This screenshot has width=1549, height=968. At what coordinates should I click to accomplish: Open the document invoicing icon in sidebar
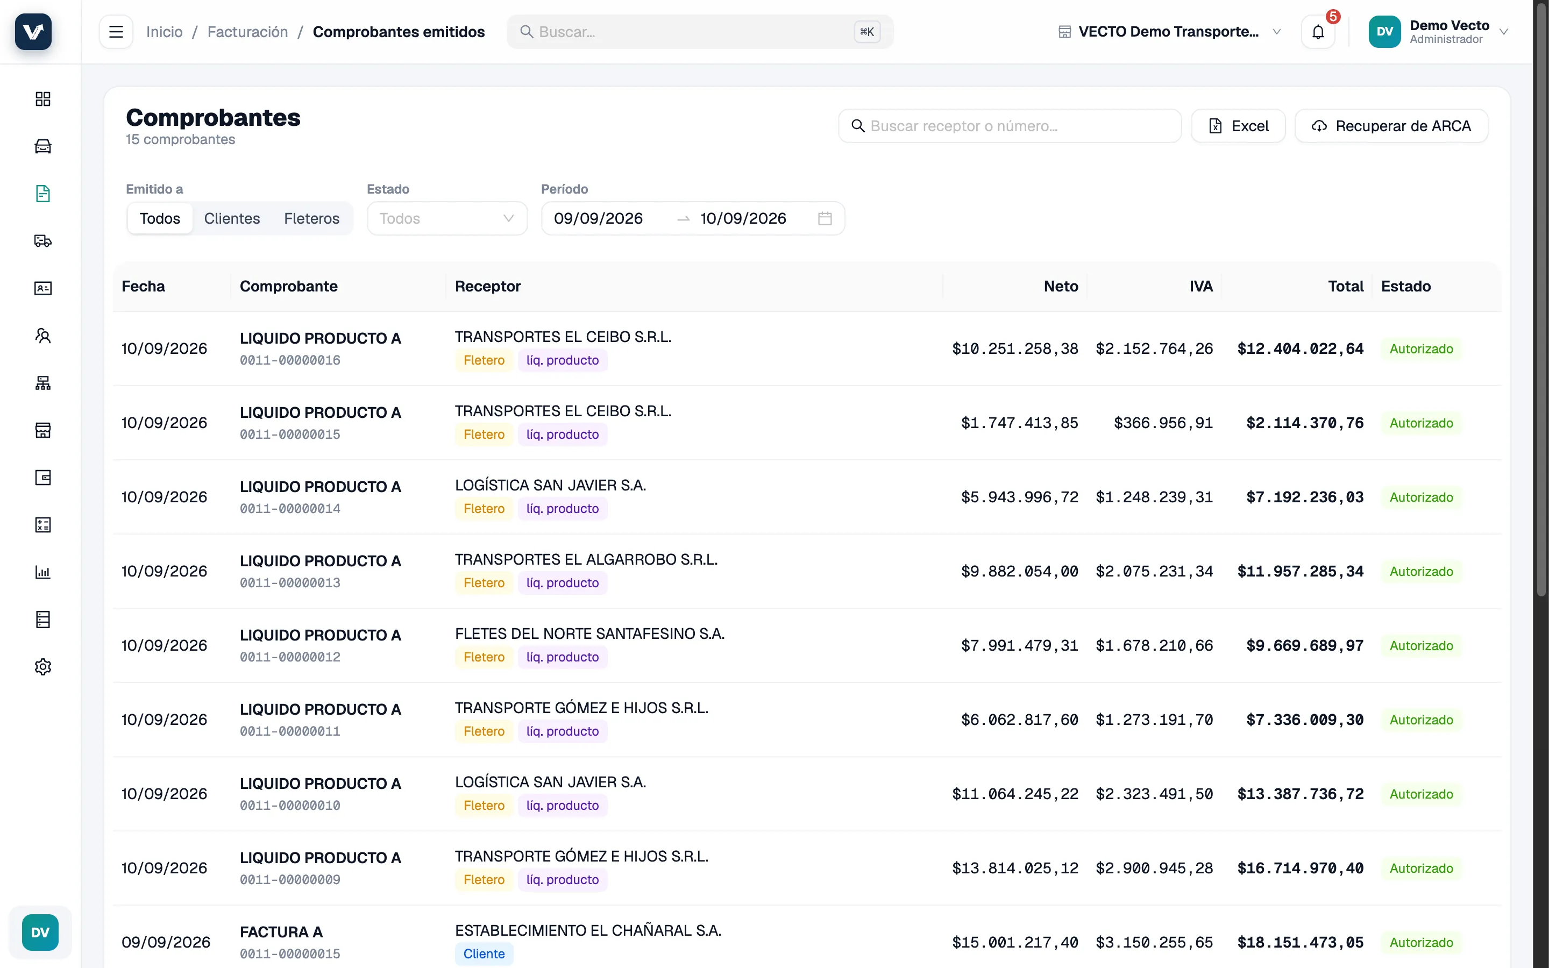pos(43,194)
